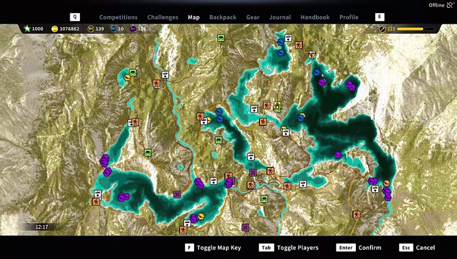Image resolution: width=457 pixels, height=259 pixels.
Task: Open the Competitions tab
Action: (x=118, y=17)
